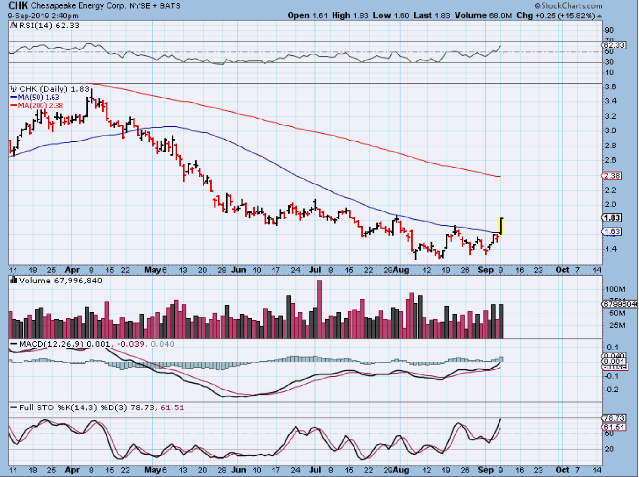Click the Apr label under the price chart
The width and height of the screenshot is (639, 477).
pos(72,270)
